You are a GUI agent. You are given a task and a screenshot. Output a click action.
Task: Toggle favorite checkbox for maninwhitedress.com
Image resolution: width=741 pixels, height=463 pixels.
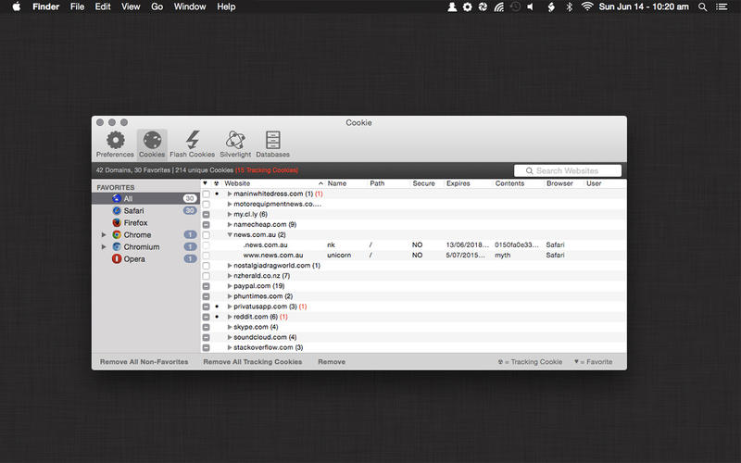pos(206,194)
